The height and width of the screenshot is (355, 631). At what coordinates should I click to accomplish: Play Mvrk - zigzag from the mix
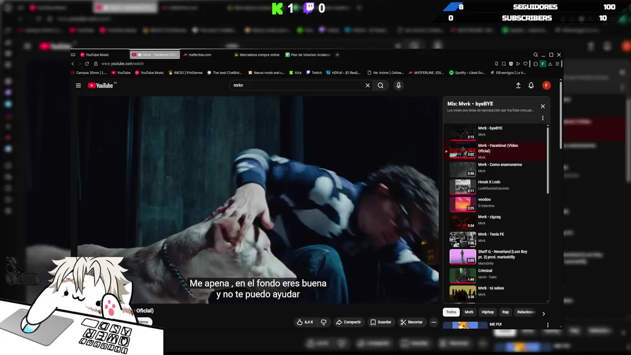495,221
